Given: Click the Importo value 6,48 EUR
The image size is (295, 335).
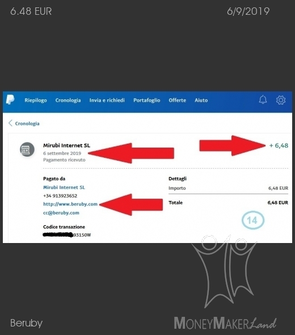Looking at the screenshot, I should (x=278, y=188).
